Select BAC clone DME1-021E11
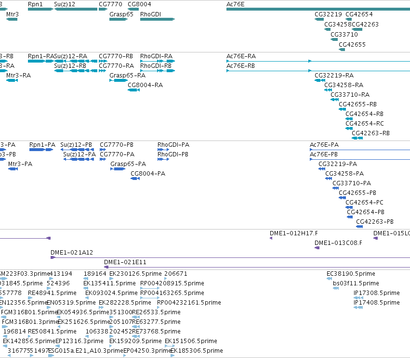Screen dimensions: 410x358 point(125,262)
